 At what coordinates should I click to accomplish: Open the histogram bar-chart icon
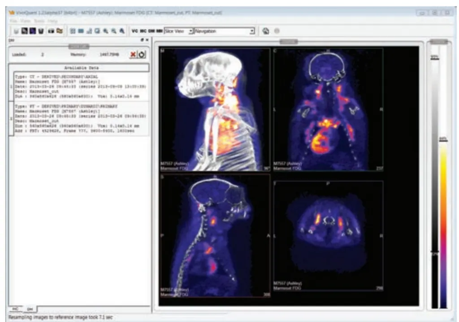pos(89,31)
